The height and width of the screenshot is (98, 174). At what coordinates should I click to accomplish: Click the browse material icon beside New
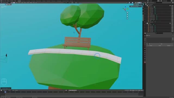(147, 44)
